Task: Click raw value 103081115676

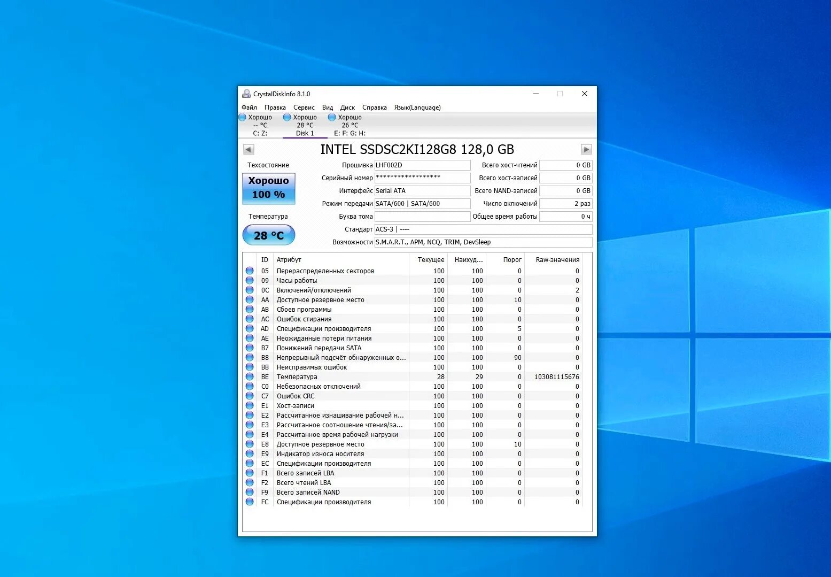Action: click(x=556, y=377)
